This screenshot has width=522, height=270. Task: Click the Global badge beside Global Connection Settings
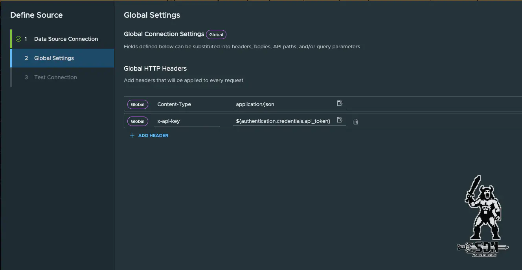coord(216,35)
